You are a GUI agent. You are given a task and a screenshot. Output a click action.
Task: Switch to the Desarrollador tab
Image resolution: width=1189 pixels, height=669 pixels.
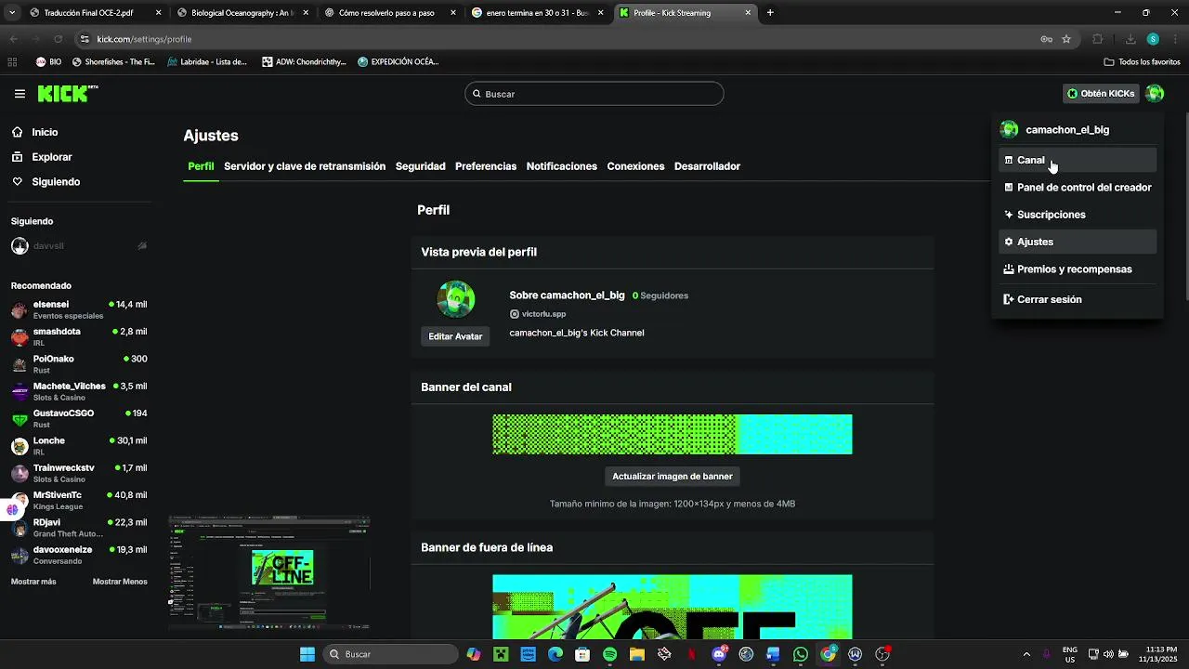click(707, 166)
